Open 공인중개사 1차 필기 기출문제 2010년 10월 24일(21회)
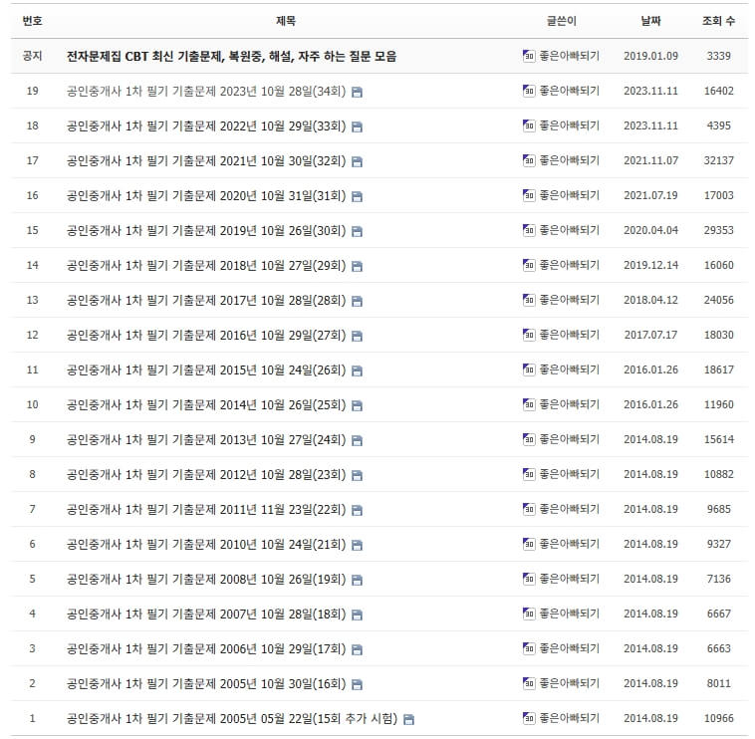 206,545
